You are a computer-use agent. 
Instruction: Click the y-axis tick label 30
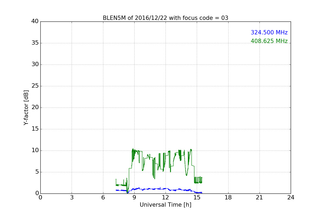tap(35, 64)
